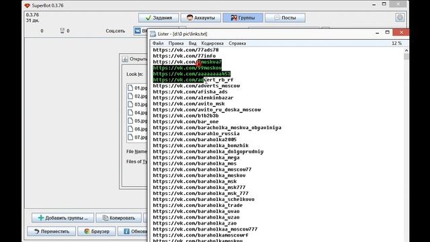
Task: Click the line https://vk.com/avito_msk
Action: point(189,104)
